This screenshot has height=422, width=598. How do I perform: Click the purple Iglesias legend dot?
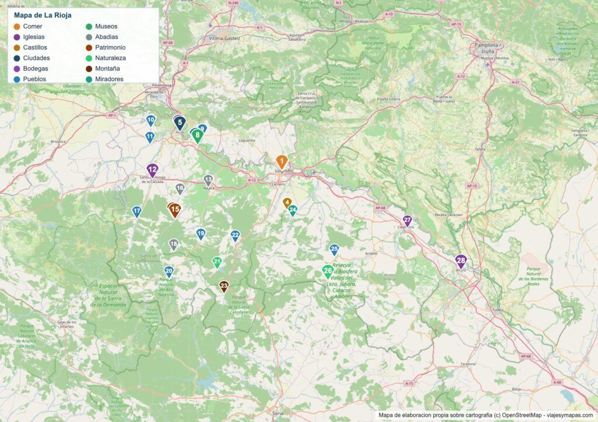[17, 37]
